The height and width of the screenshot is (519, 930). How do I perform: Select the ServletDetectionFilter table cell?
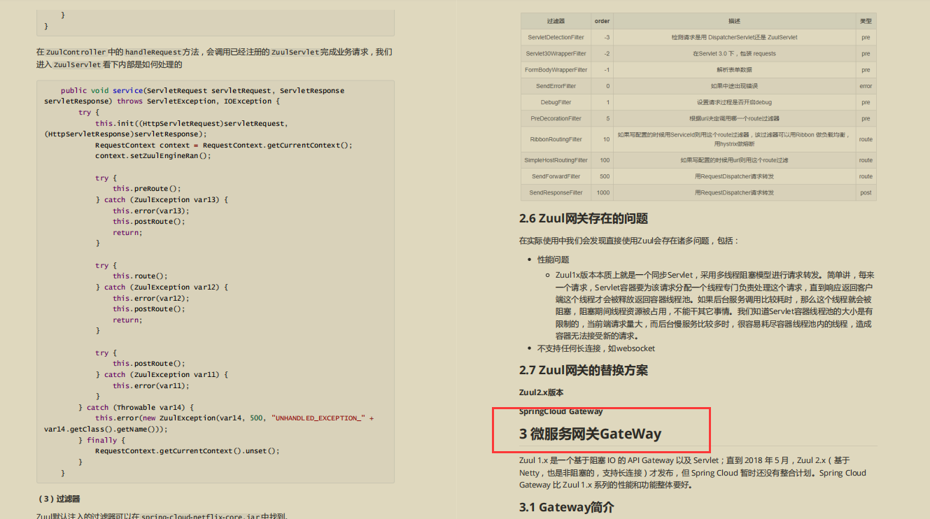click(556, 37)
